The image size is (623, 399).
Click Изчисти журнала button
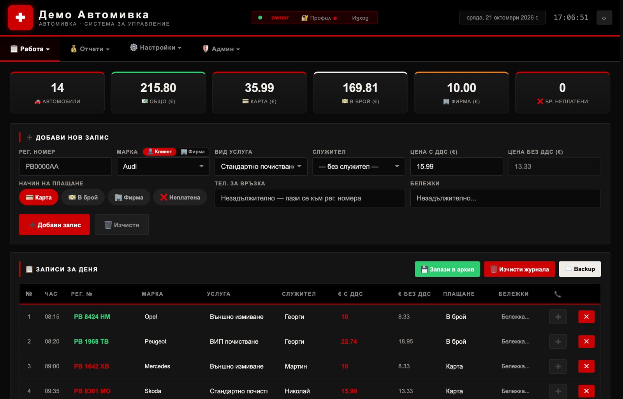(519, 269)
